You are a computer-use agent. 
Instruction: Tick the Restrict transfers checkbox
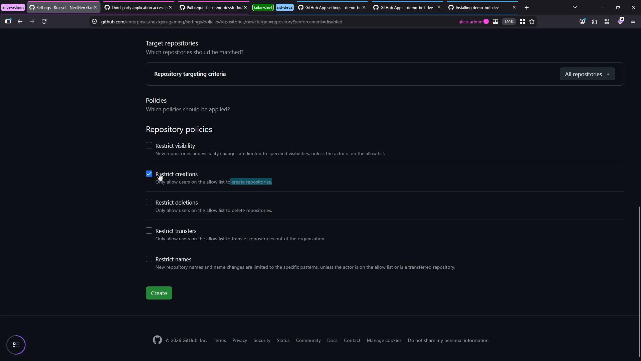[149, 231]
